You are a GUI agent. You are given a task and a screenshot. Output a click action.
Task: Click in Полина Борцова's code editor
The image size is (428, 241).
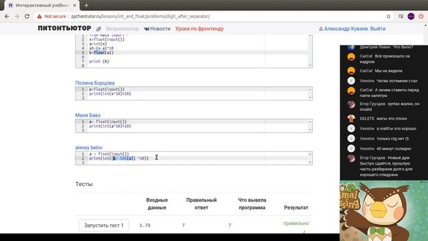pyautogui.click(x=194, y=94)
